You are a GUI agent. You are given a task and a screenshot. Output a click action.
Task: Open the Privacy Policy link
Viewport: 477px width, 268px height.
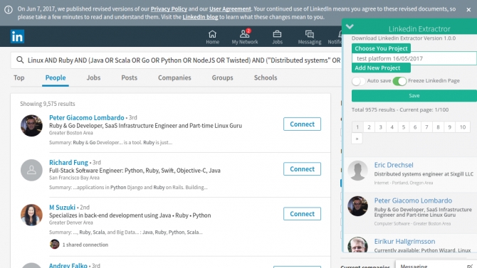(169, 9)
